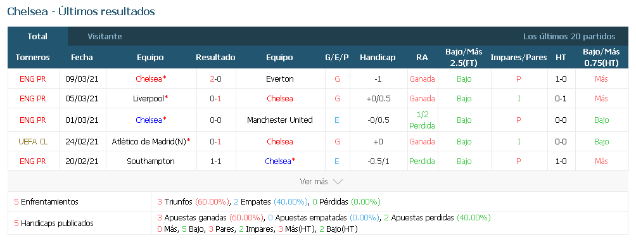Click the 1/2 Perdida RA cell

point(422,120)
